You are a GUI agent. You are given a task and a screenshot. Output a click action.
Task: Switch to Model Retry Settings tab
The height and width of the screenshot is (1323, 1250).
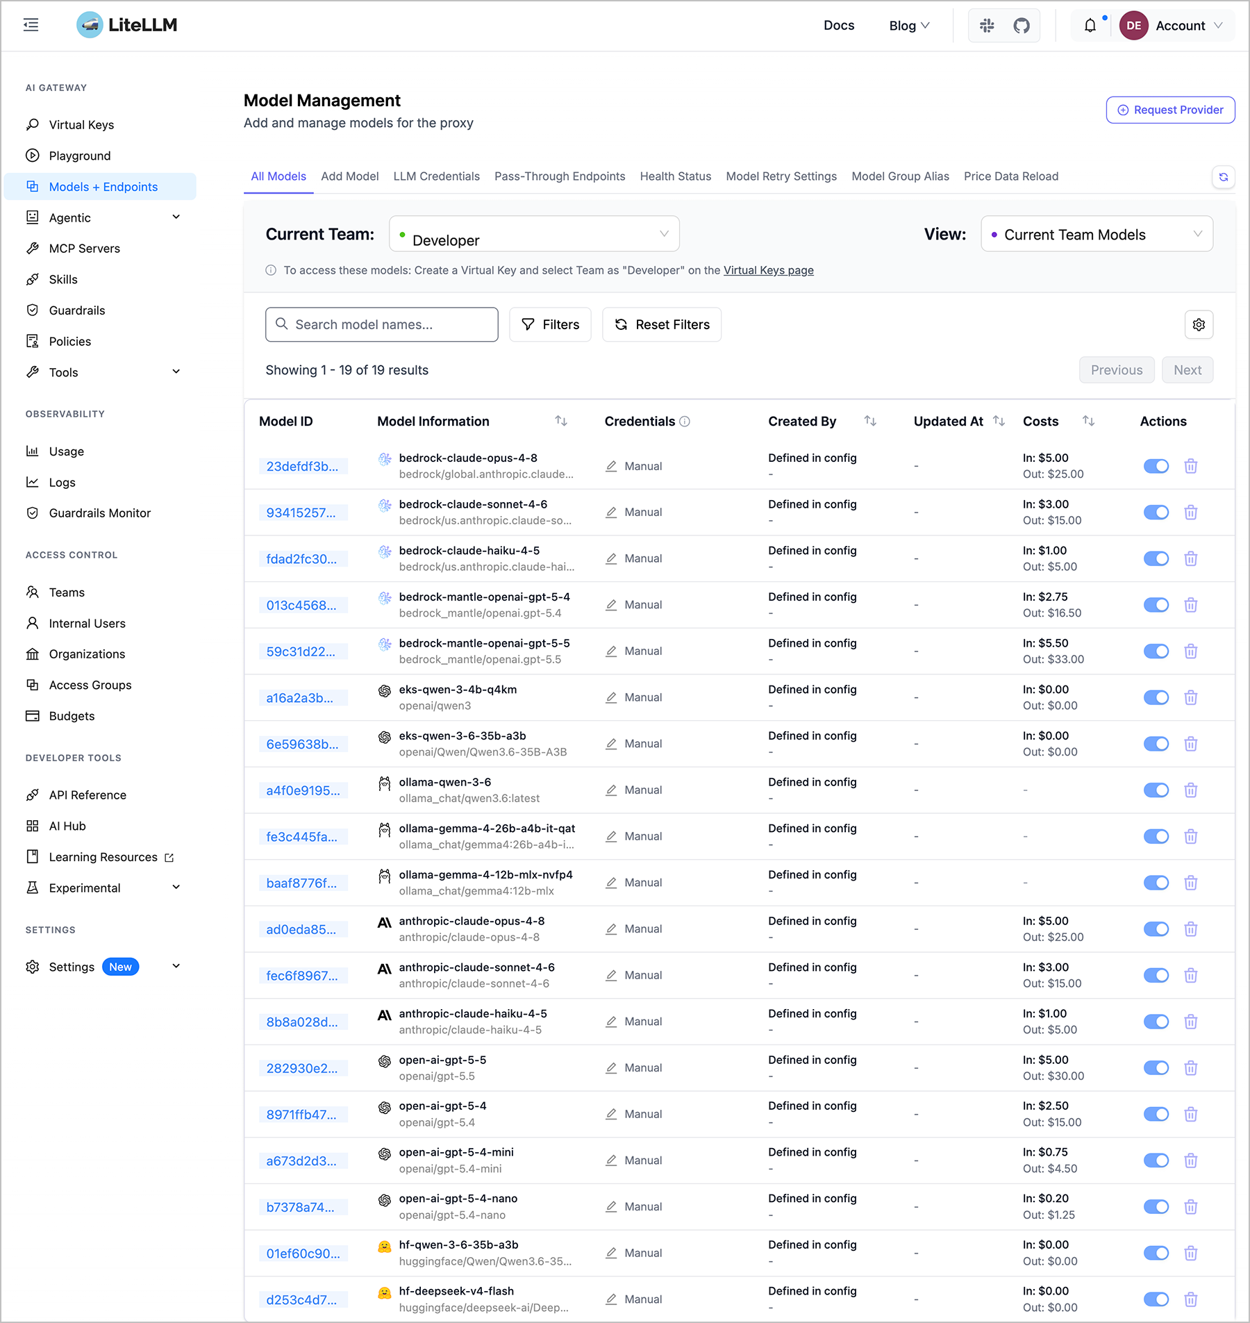[781, 176]
